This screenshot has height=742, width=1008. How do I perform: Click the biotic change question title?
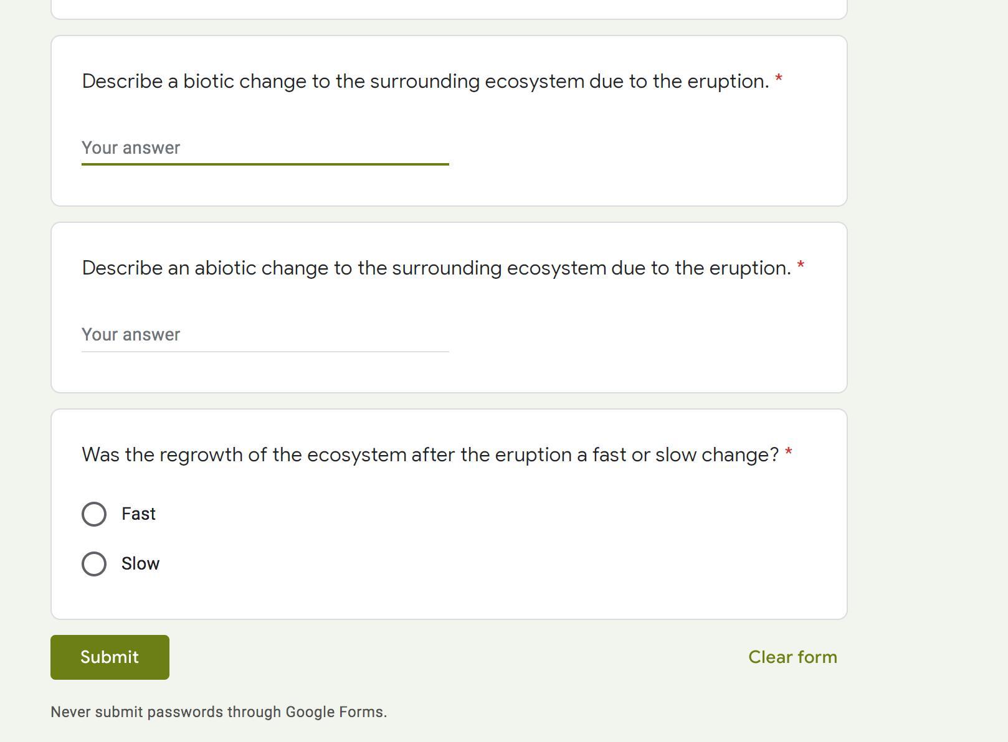[425, 82]
